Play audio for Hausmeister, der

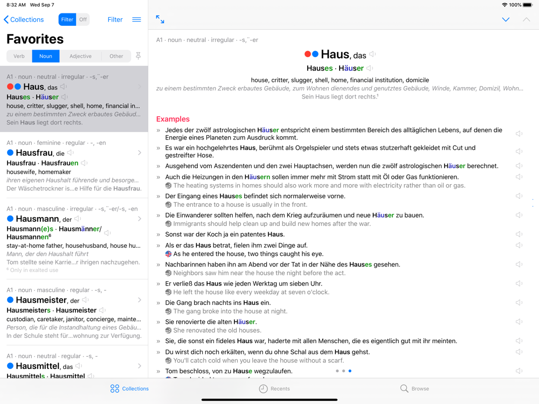[85, 300]
